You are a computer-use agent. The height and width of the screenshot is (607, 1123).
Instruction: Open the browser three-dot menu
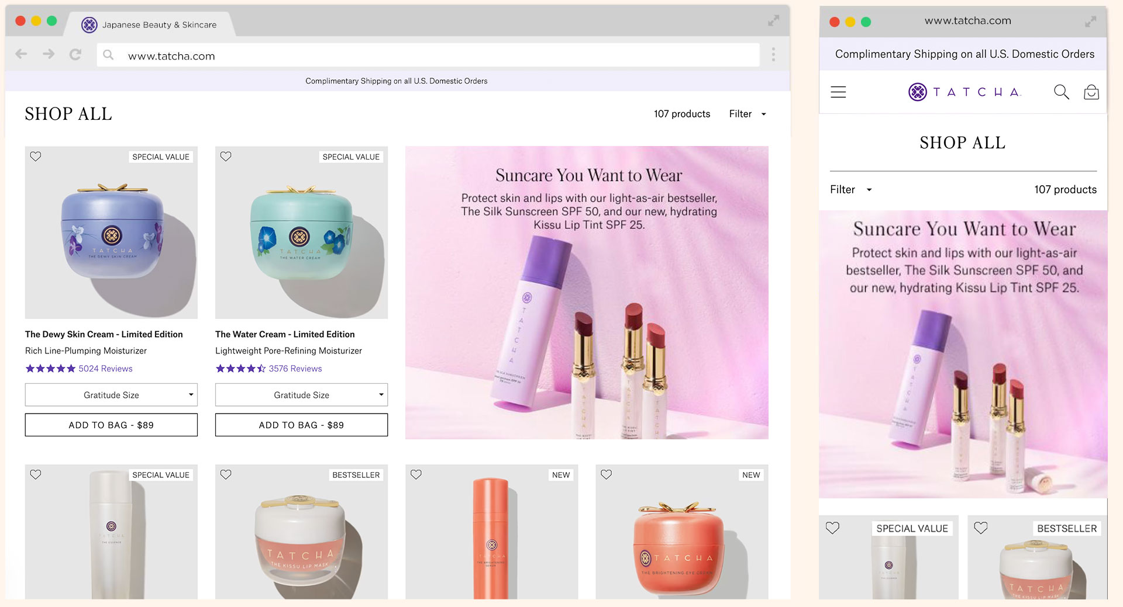coord(773,54)
